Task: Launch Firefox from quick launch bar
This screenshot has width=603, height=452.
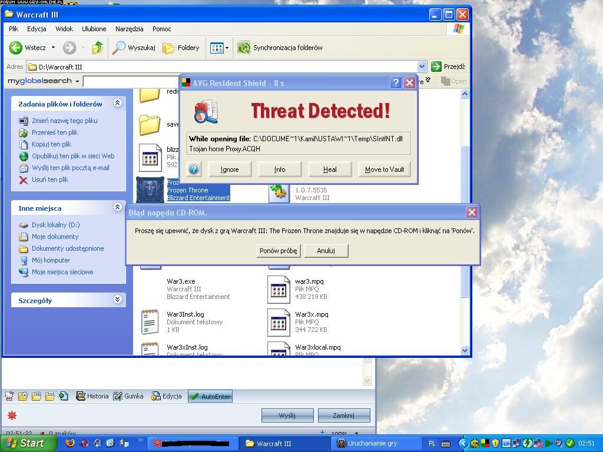Action: click(x=70, y=443)
